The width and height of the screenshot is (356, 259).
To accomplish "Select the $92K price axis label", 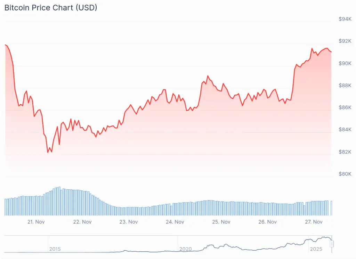I will [345, 41].
